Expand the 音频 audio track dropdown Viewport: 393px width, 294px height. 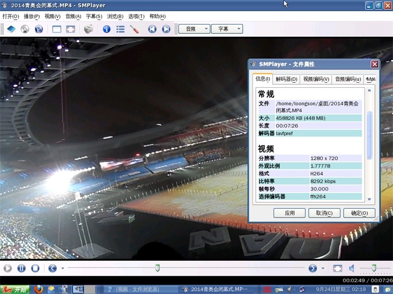pyautogui.click(x=194, y=29)
